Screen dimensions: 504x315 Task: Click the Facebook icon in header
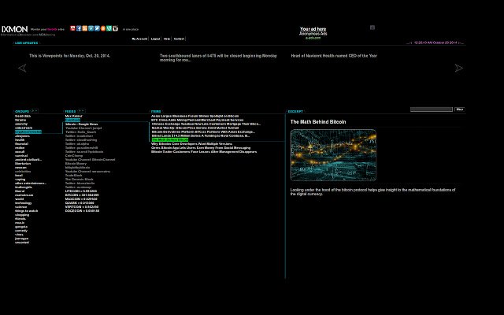79,28
